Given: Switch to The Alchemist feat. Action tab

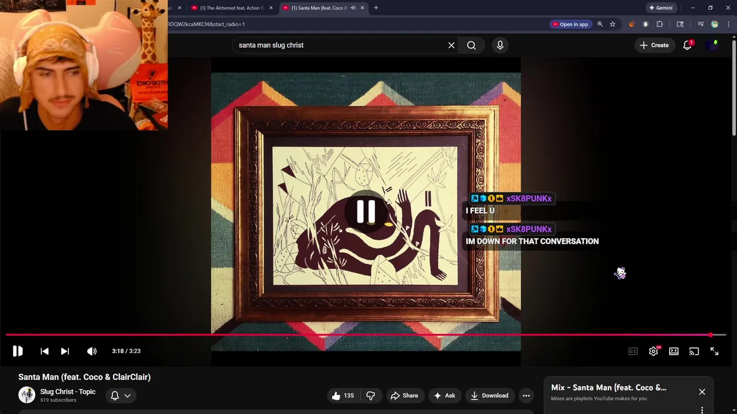Looking at the screenshot, I should coord(231,7).
